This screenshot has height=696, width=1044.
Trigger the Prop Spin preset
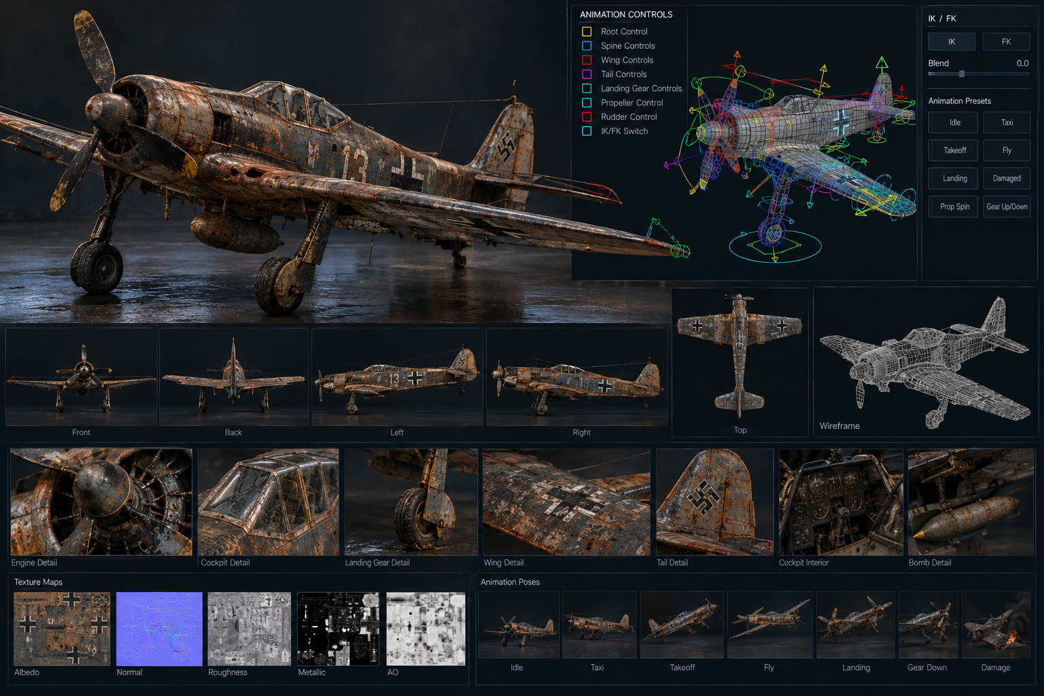click(x=953, y=207)
